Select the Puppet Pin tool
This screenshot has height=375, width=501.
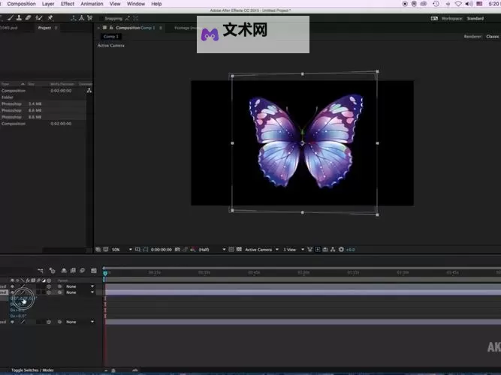(50, 18)
